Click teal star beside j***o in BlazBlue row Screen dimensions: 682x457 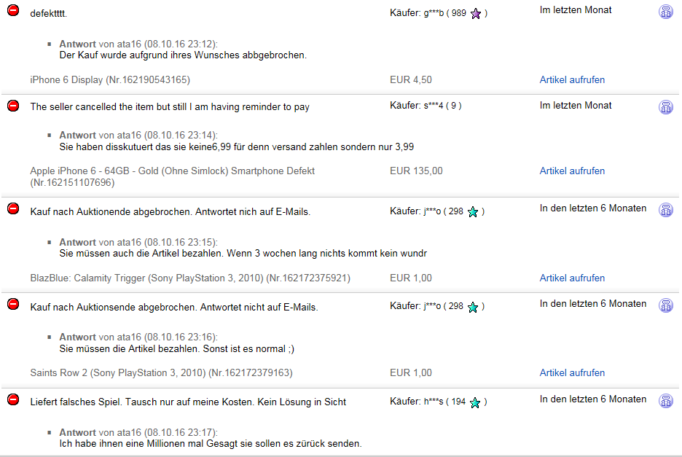[x=473, y=212]
